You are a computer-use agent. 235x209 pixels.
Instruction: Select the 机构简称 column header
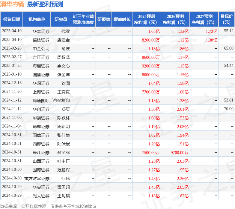(37, 19)
